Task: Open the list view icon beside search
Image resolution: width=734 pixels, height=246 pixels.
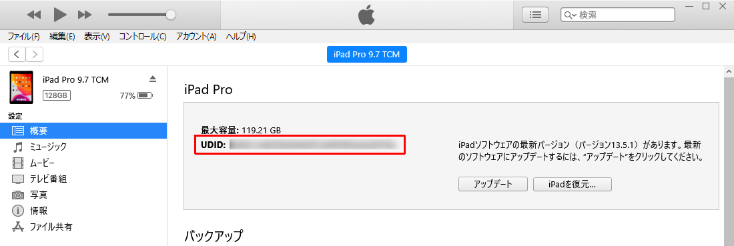Action: point(535,15)
